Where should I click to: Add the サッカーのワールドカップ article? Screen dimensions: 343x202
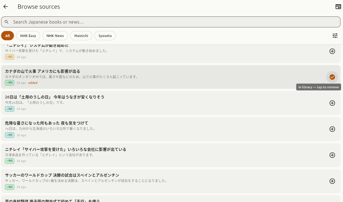tap(332, 181)
